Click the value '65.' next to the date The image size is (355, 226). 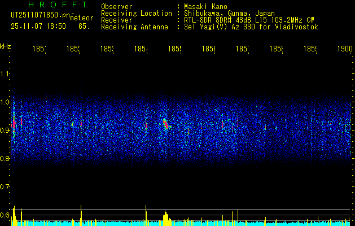84,27
